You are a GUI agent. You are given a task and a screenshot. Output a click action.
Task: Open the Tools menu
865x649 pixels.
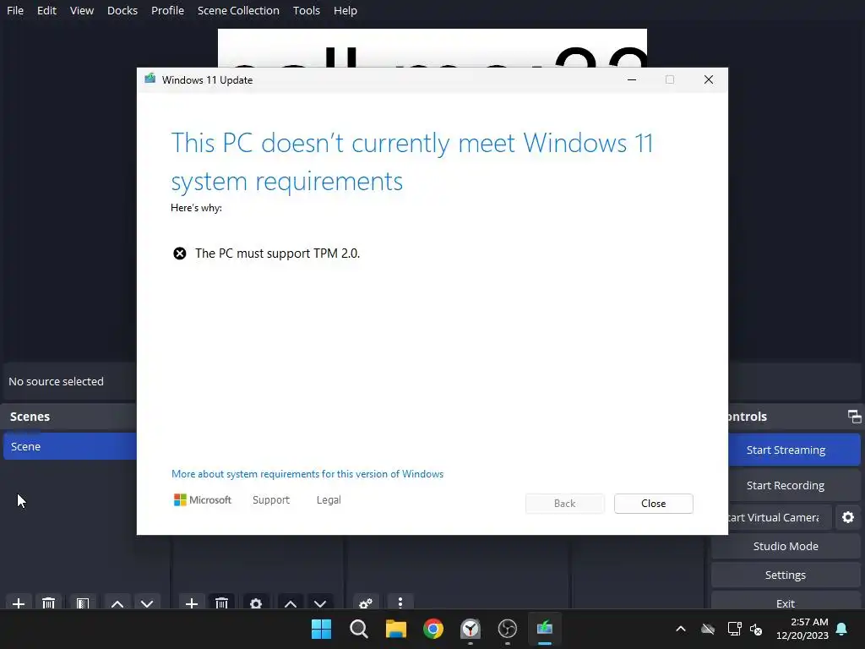click(307, 10)
